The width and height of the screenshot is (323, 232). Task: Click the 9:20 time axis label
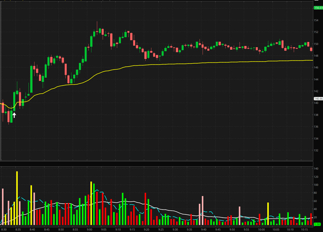[x=147, y=230]
